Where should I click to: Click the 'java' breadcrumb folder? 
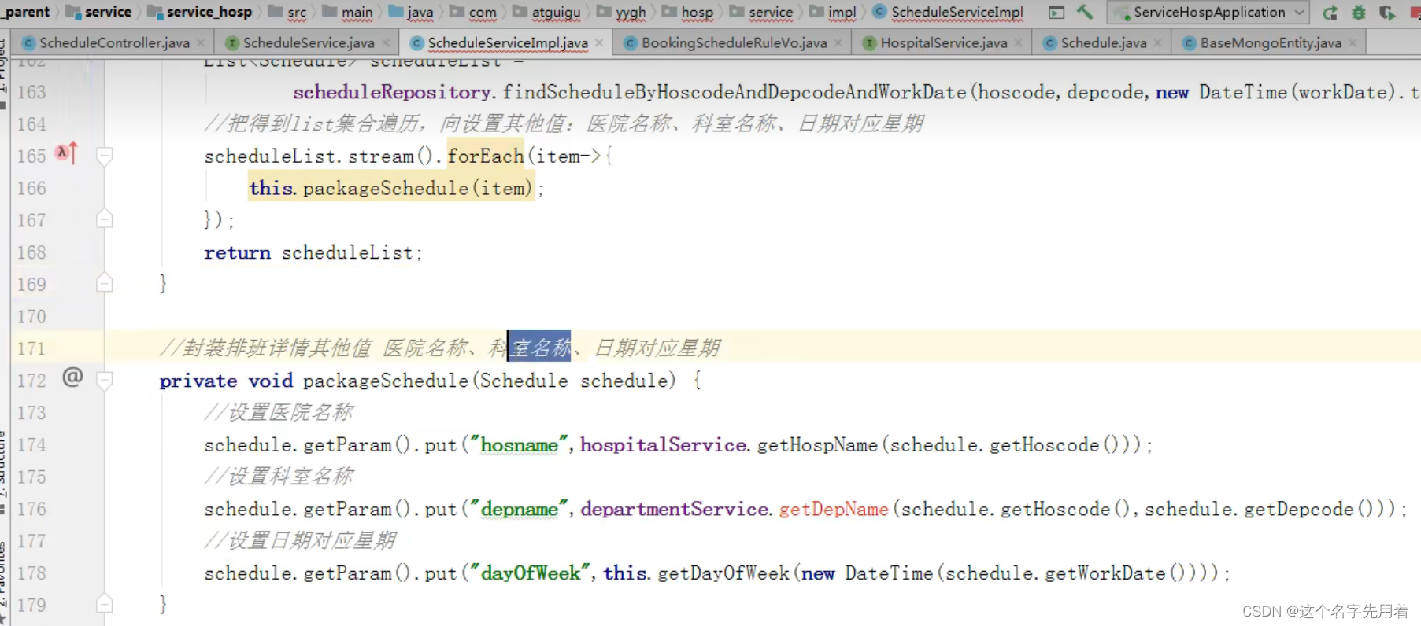click(412, 12)
